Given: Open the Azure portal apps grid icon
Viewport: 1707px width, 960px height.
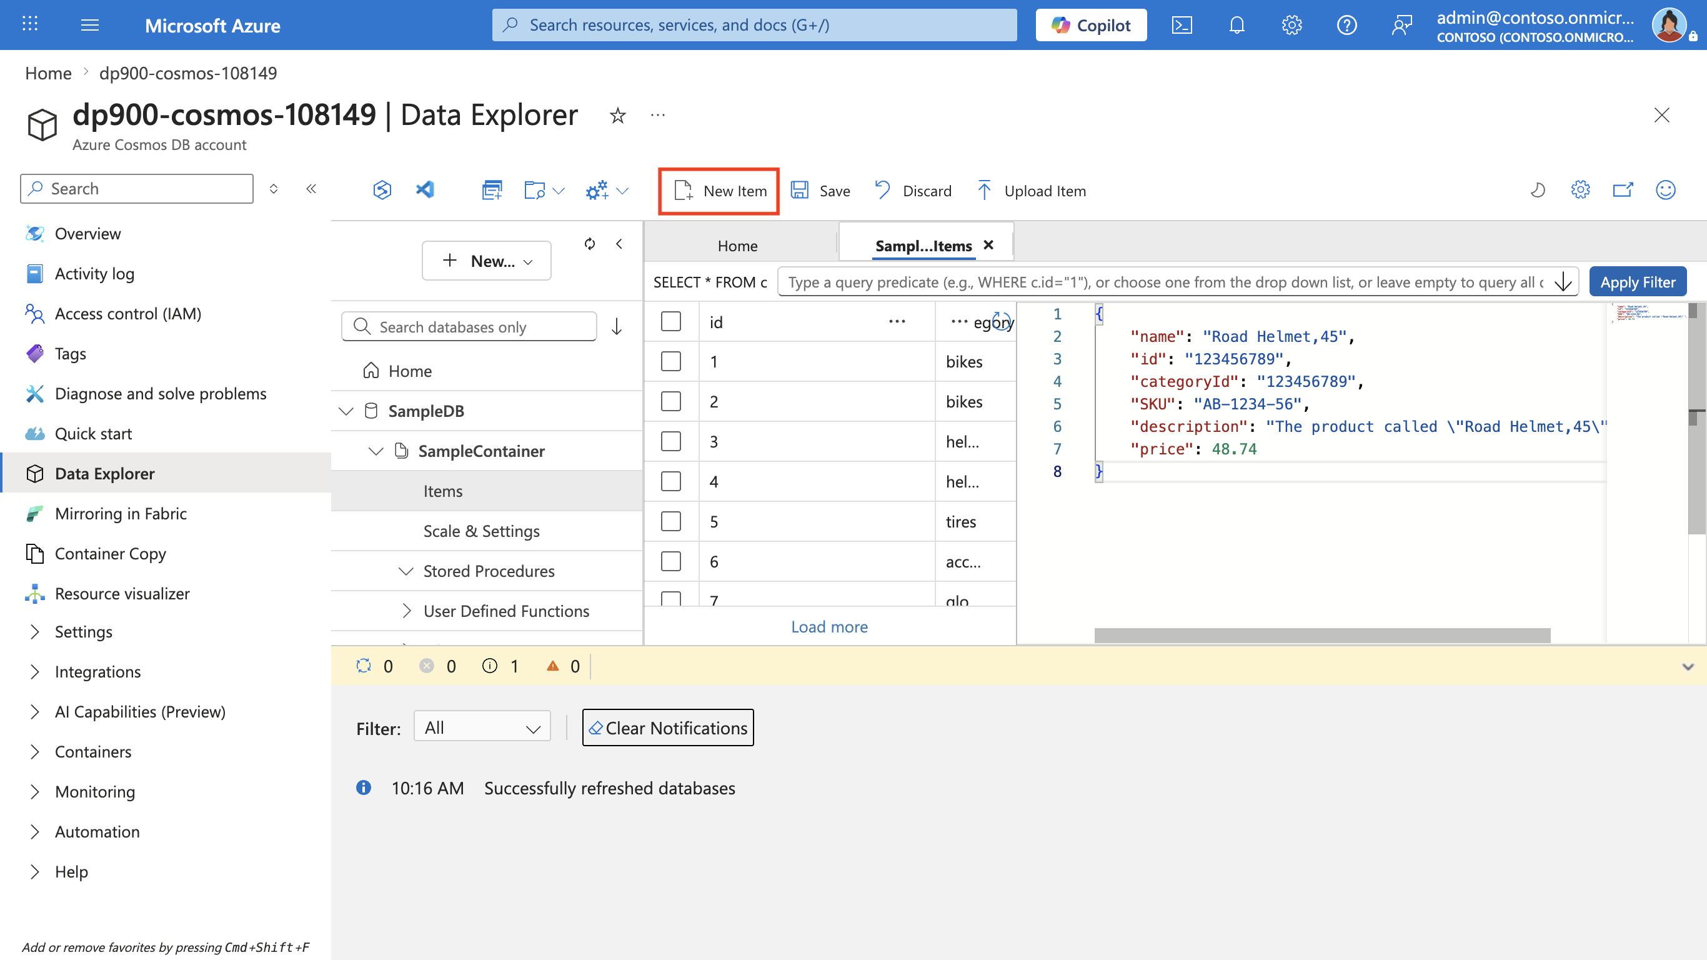Looking at the screenshot, I should pos(30,24).
